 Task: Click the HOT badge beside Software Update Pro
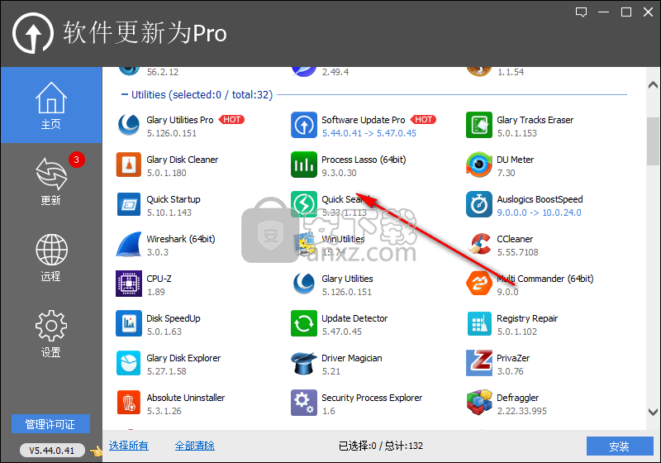[423, 120]
